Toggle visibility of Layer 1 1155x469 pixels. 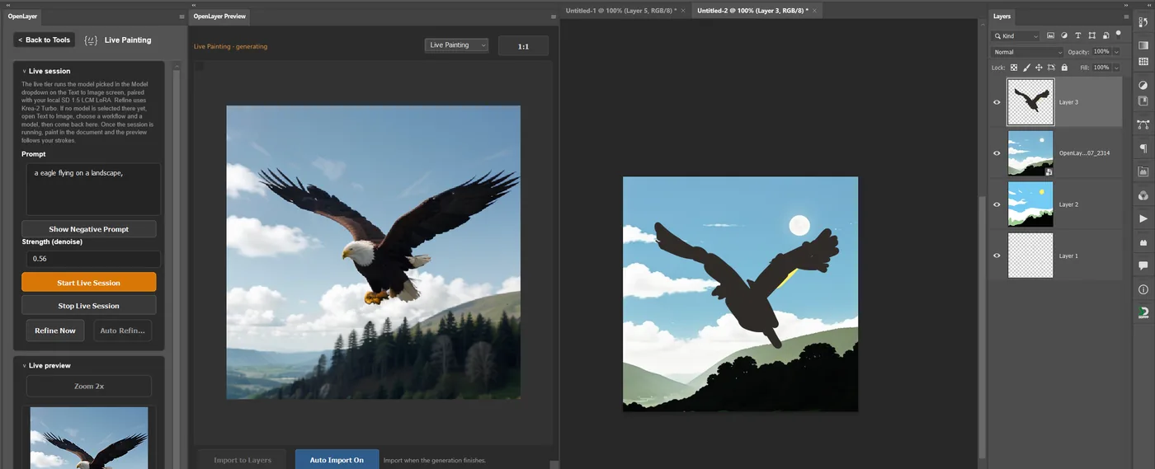click(x=997, y=256)
